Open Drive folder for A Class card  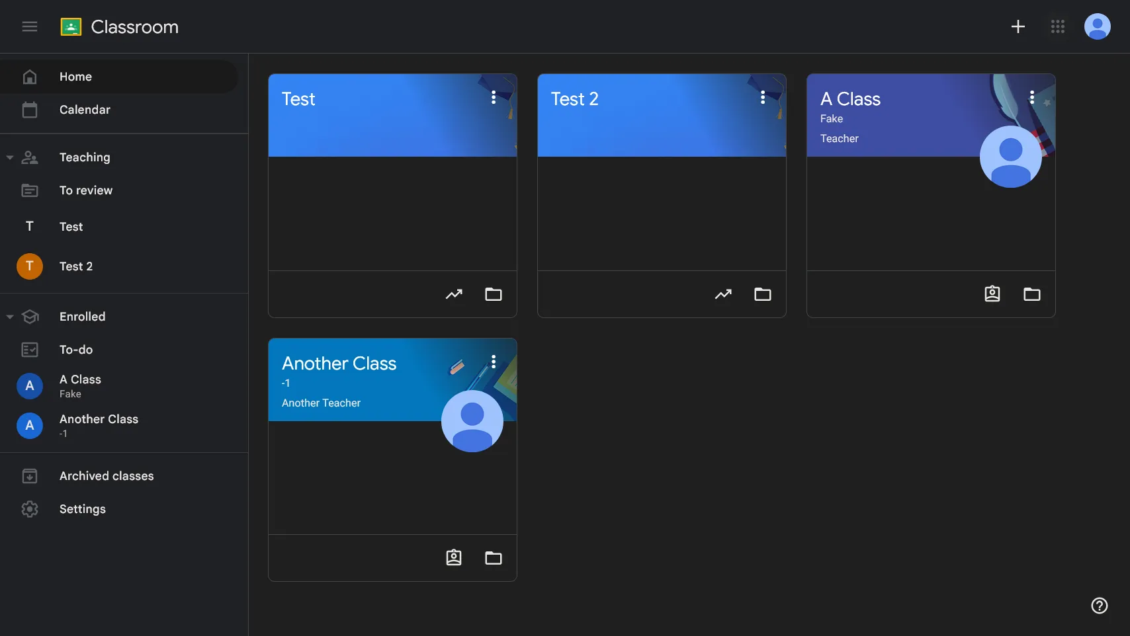[x=1032, y=294]
